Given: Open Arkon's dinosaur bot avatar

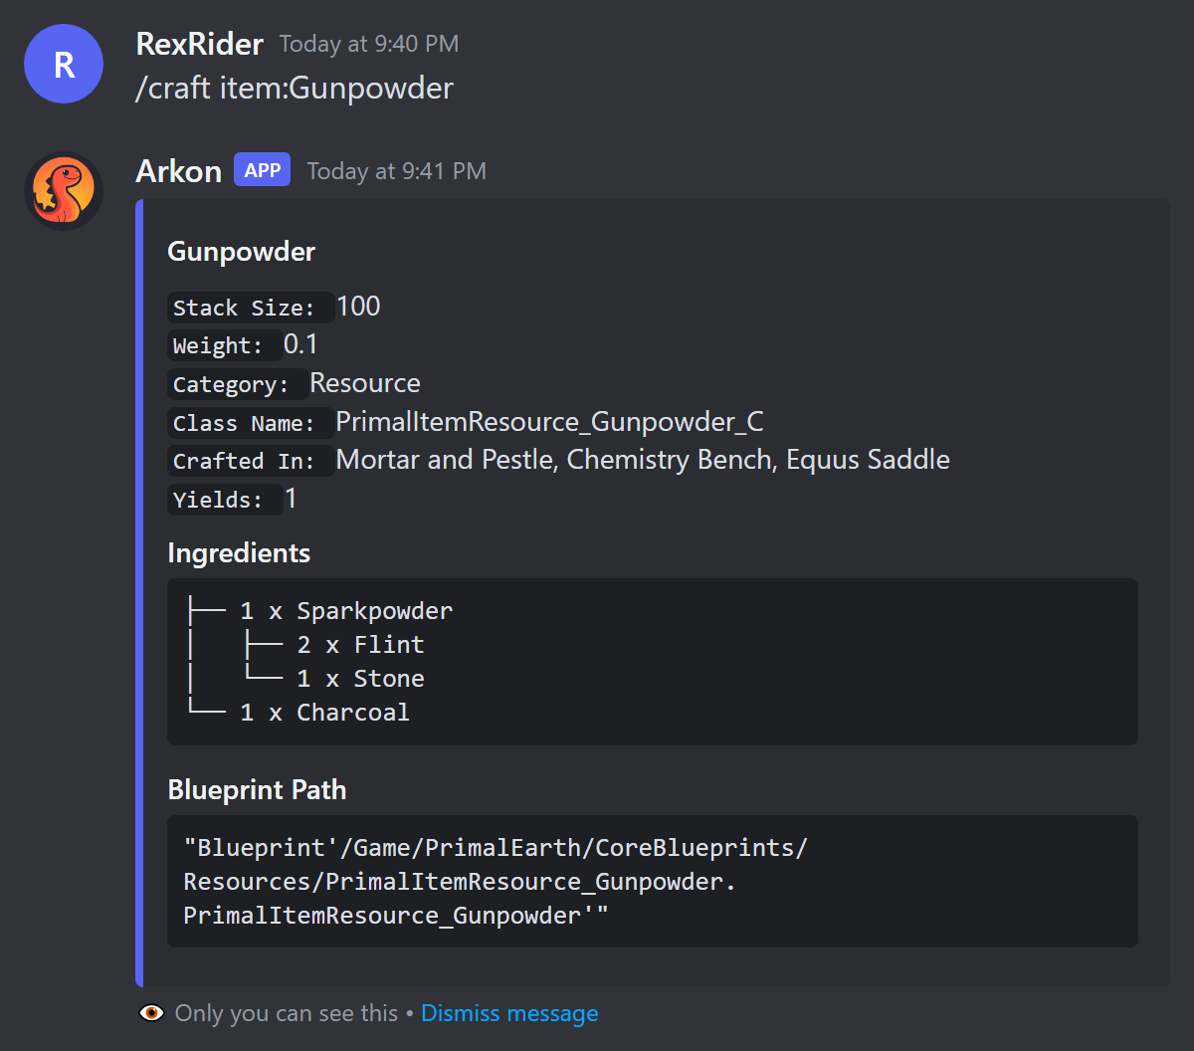Looking at the screenshot, I should point(64,191).
